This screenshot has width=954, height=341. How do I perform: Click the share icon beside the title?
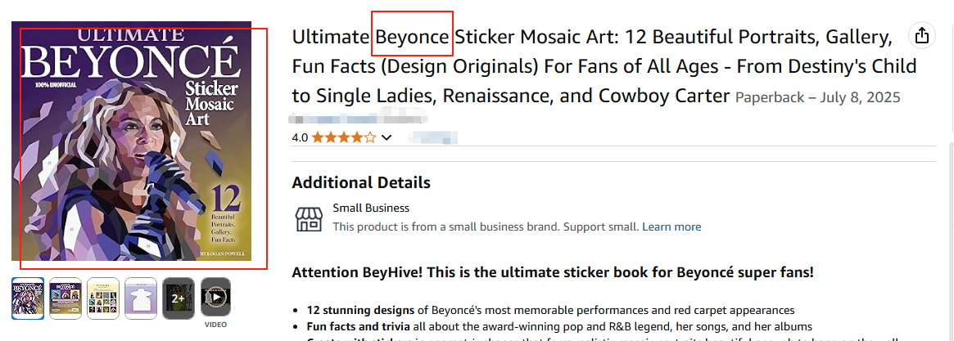(922, 36)
